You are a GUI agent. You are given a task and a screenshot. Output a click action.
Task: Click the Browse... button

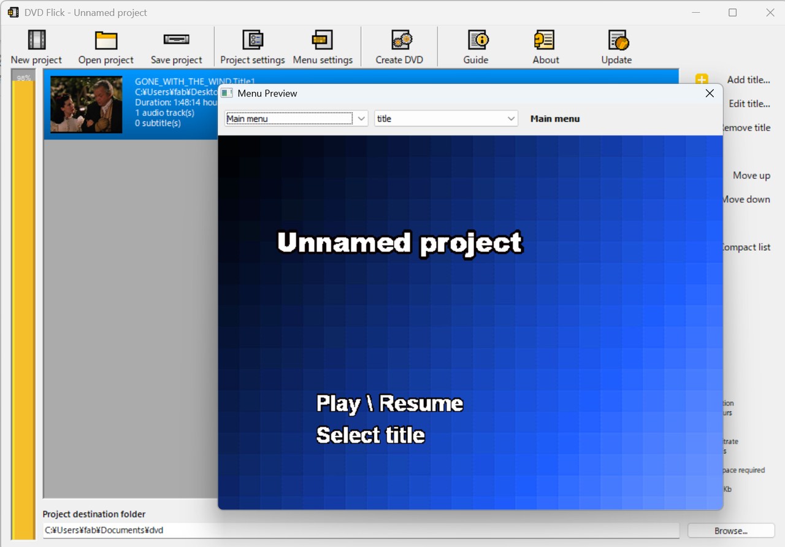(731, 530)
